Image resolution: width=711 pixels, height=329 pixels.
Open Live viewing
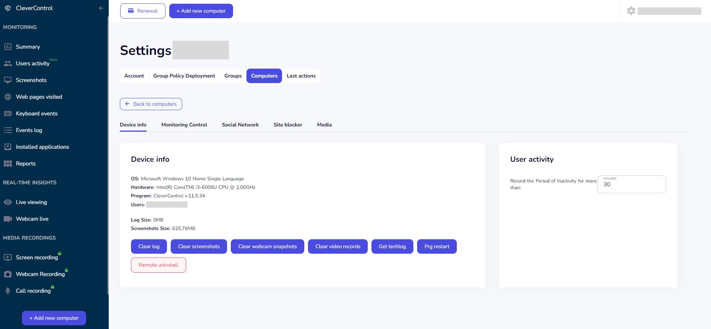[x=31, y=202]
